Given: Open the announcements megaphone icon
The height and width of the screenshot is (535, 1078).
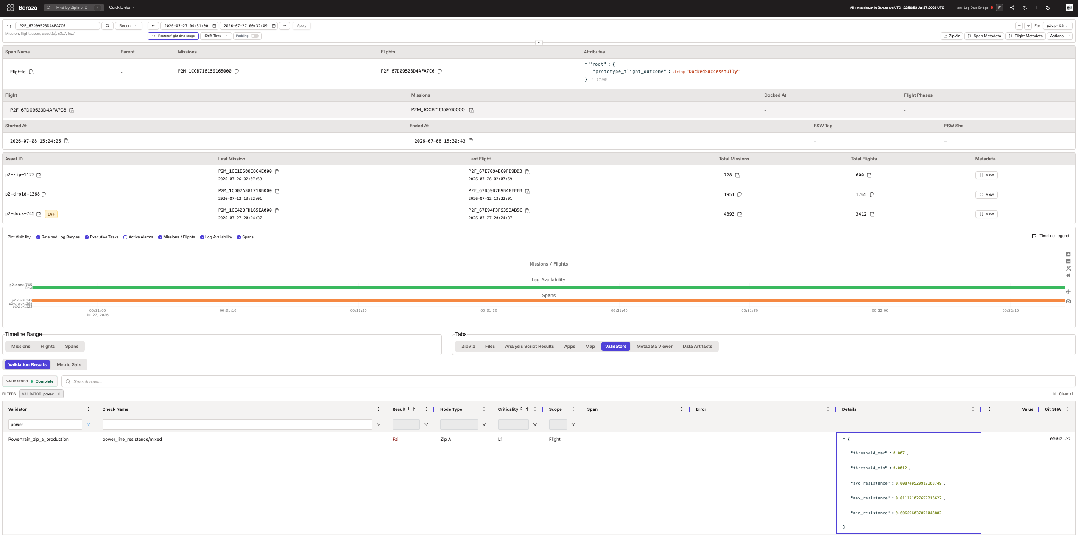Looking at the screenshot, I should click(x=1025, y=8).
